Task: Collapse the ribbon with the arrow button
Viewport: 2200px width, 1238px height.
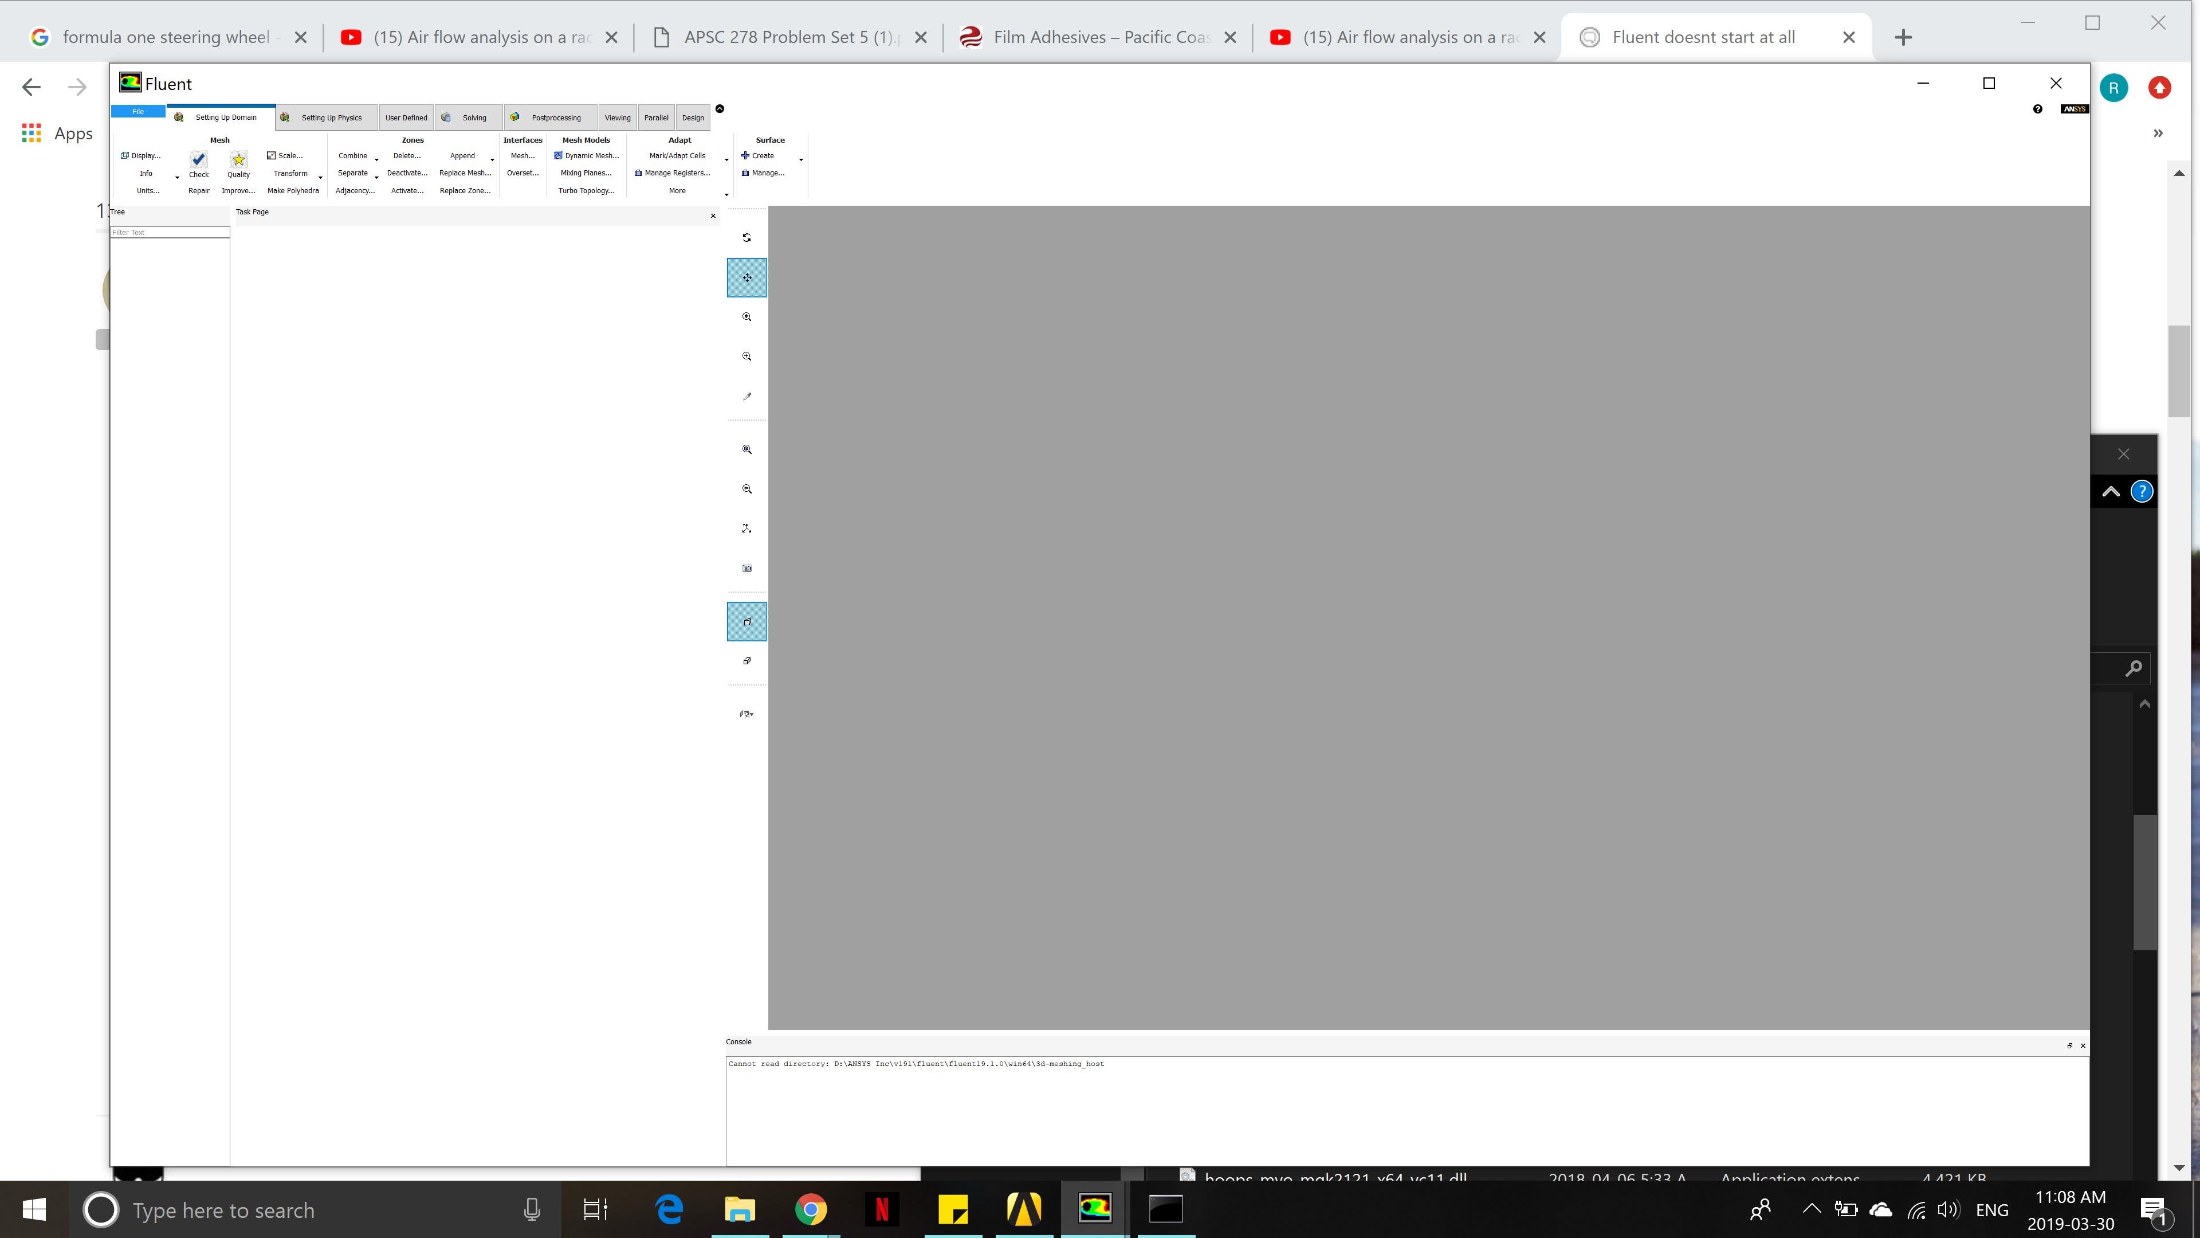Action: tap(719, 108)
